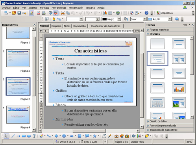Click the Edit points tool
Image resolution: width=196 pixels, height=145 pixels.
(104, 136)
